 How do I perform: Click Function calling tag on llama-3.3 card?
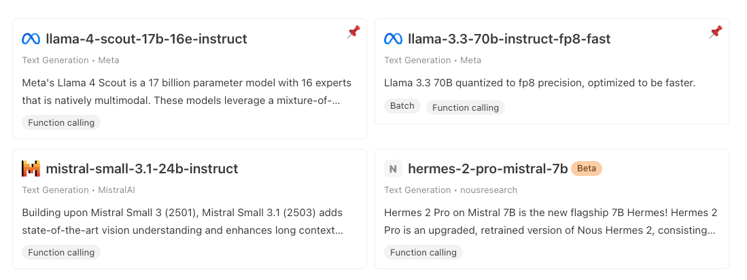click(466, 107)
